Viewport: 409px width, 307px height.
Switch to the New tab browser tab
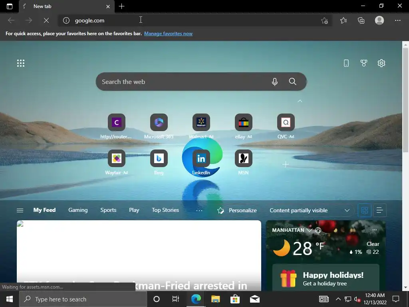click(67, 6)
